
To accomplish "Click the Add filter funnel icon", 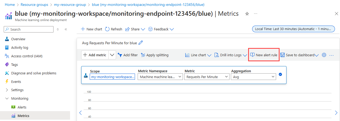I will click(x=120, y=55).
